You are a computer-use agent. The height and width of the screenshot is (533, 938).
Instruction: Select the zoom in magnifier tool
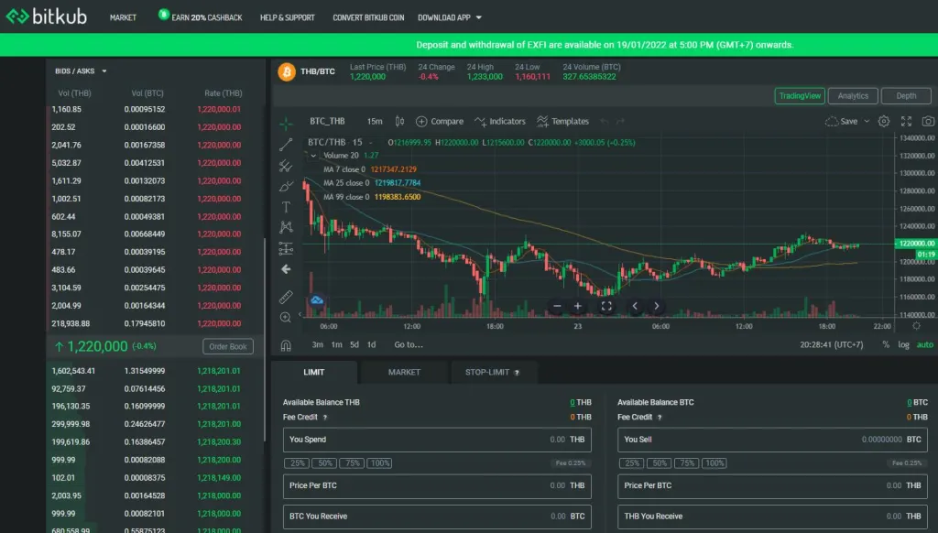click(x=286, y=318)
